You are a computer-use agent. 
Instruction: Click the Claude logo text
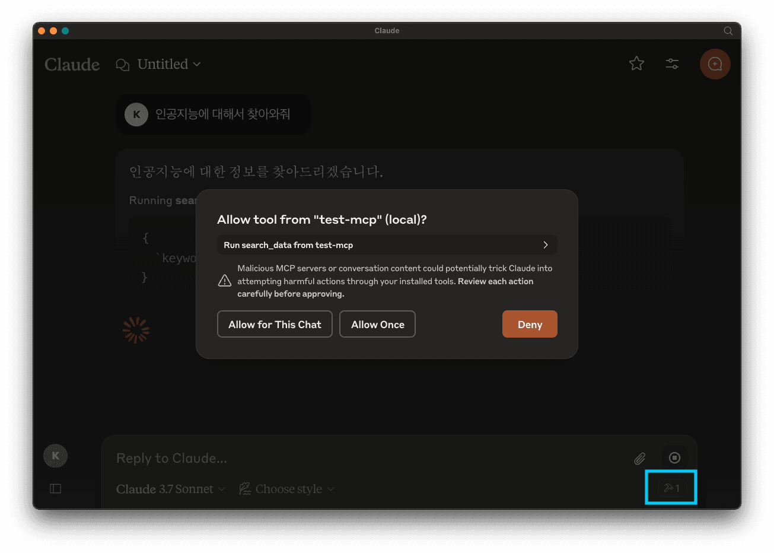click(x=72, y=64)
